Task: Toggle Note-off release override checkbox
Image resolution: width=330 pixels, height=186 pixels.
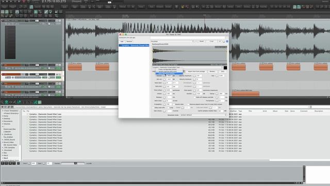Action: (x=195, y=97)
